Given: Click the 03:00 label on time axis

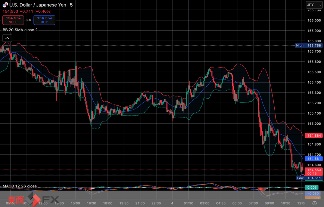Looking at the screenshot, I should tap(205, 203).
